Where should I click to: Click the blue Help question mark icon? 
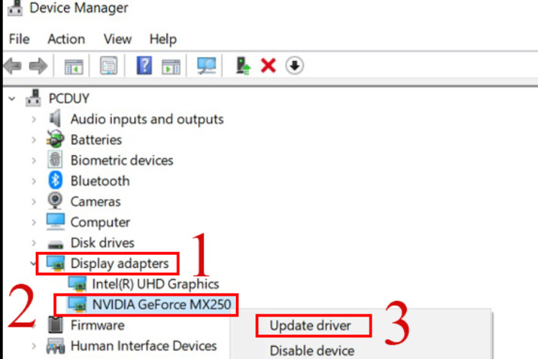click(x=144, y=66)
